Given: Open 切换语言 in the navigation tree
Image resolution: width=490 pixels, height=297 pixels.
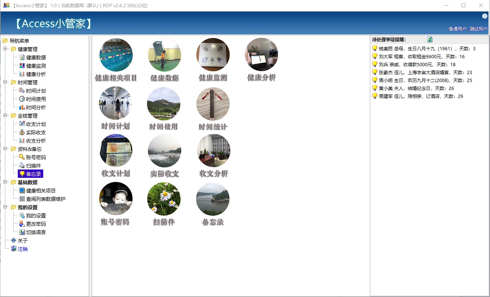Looking at the screenshot, I should coord(36,232).
